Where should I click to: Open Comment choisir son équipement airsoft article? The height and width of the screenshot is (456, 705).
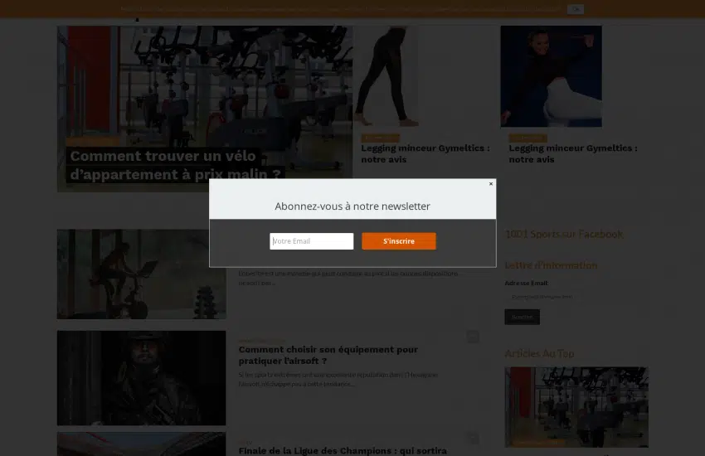[328, 355]
